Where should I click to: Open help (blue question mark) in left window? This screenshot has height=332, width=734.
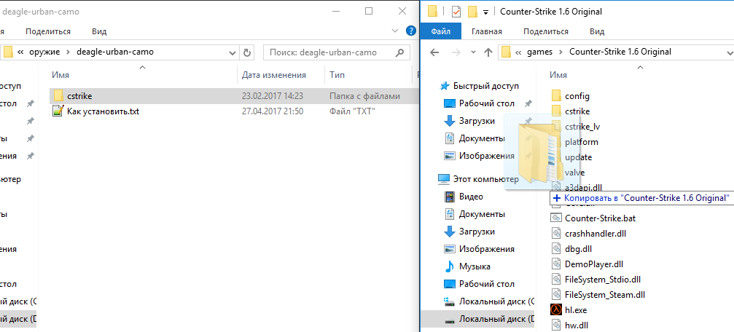[410, 31]
